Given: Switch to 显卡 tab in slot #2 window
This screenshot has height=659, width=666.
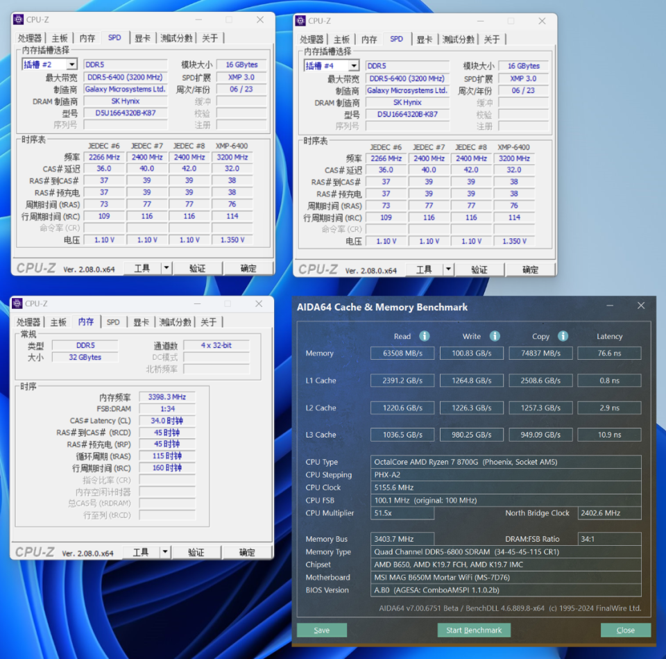Looking at the screenshot, I should tap(142, 38).
